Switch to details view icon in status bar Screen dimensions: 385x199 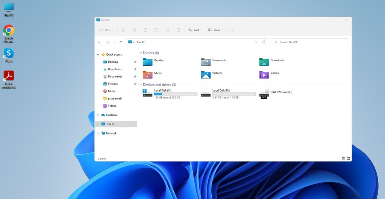(x=343, y=159)
